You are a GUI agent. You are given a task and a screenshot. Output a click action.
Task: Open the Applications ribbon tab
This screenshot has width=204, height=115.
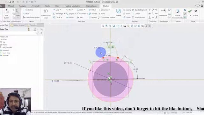[91, 6]
